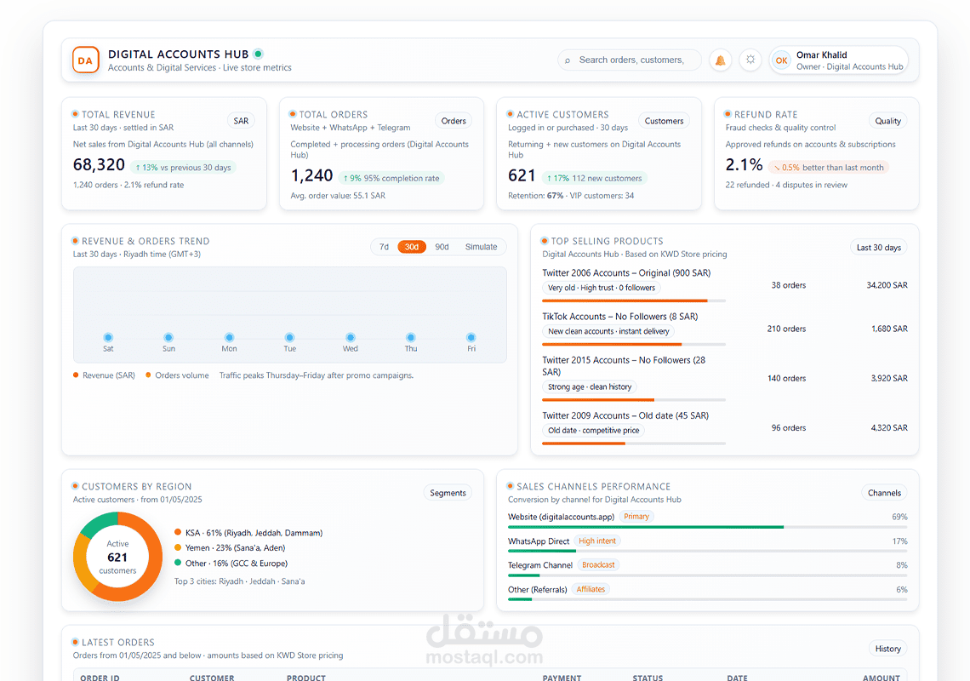Click the Broadcast tag

pyautogui.click(x=598, y=564)
